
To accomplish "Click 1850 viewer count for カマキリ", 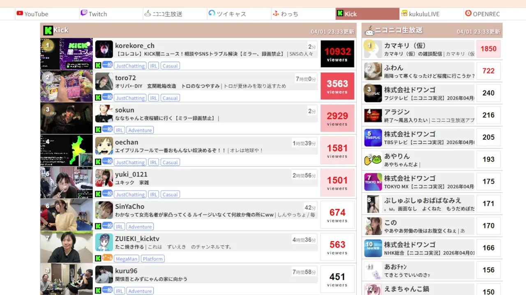I will 489,49.
